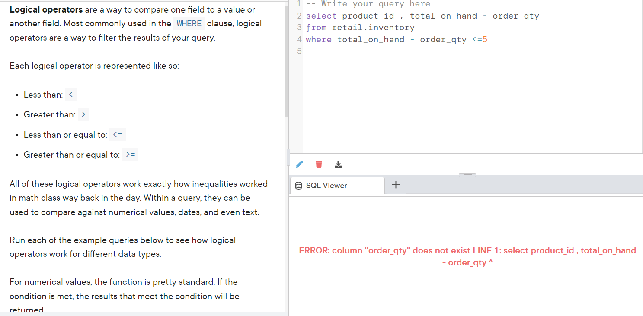The image size is (643, 316).
Task: Click the 'select product_id' line in editor
Action: coord(422,16)
